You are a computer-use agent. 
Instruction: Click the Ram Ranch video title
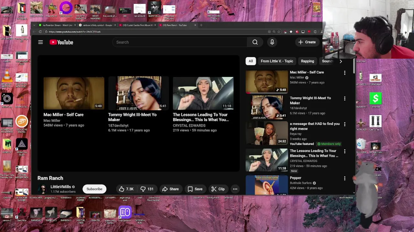pos(50,178)
